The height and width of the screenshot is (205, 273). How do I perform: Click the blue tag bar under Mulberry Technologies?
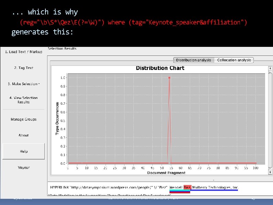[x=214, y=190]
